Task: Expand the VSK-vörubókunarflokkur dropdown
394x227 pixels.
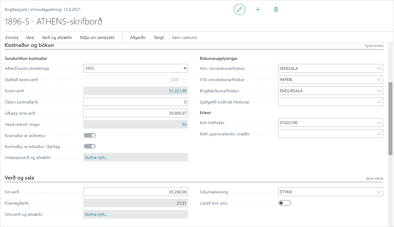Action: [x=379, y=80]
